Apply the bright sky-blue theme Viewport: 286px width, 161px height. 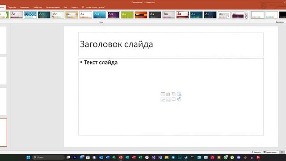click(x=100, y=15)
